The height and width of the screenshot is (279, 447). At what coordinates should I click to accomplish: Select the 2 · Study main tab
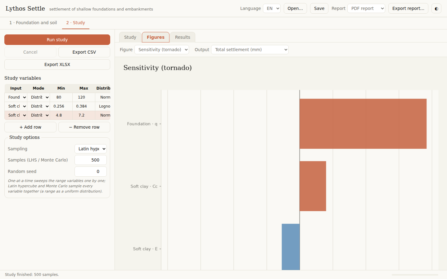(x=75, y=23)
